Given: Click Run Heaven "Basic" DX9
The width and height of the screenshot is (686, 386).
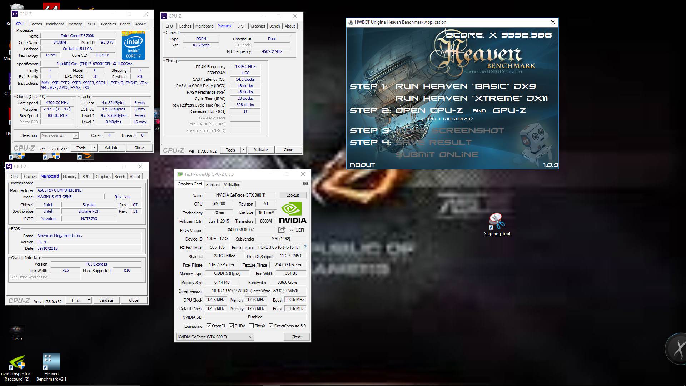Looking at the screenshot, I should [465, 86].
